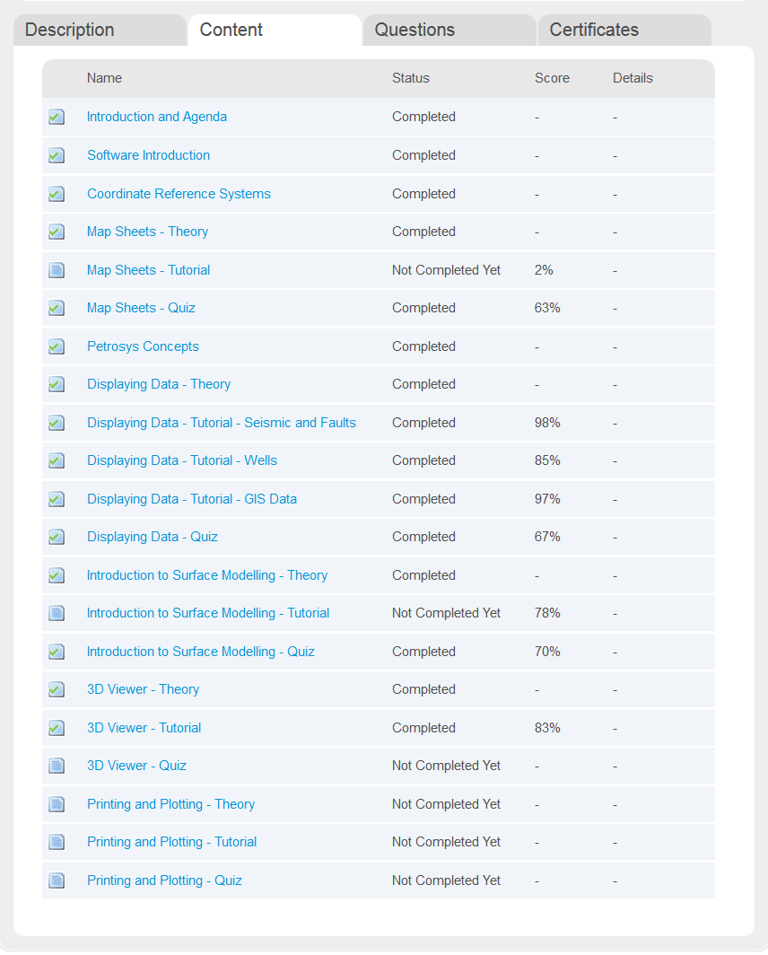This screenshot has width=768, height=955.
Task: Click completed icon beside Introduction and Agenda
Action: [57, 117]
